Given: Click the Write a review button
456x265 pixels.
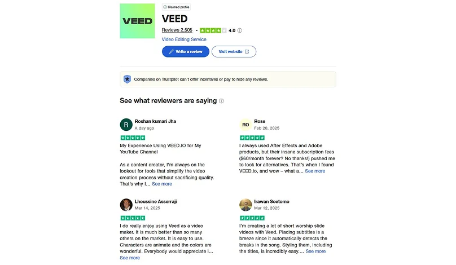Looking at the screenshot, I should [186, 51].
